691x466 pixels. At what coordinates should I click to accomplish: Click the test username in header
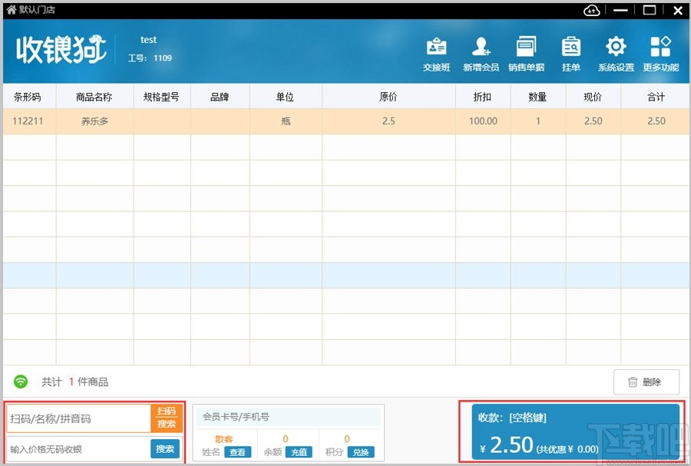tap(148, 40)
